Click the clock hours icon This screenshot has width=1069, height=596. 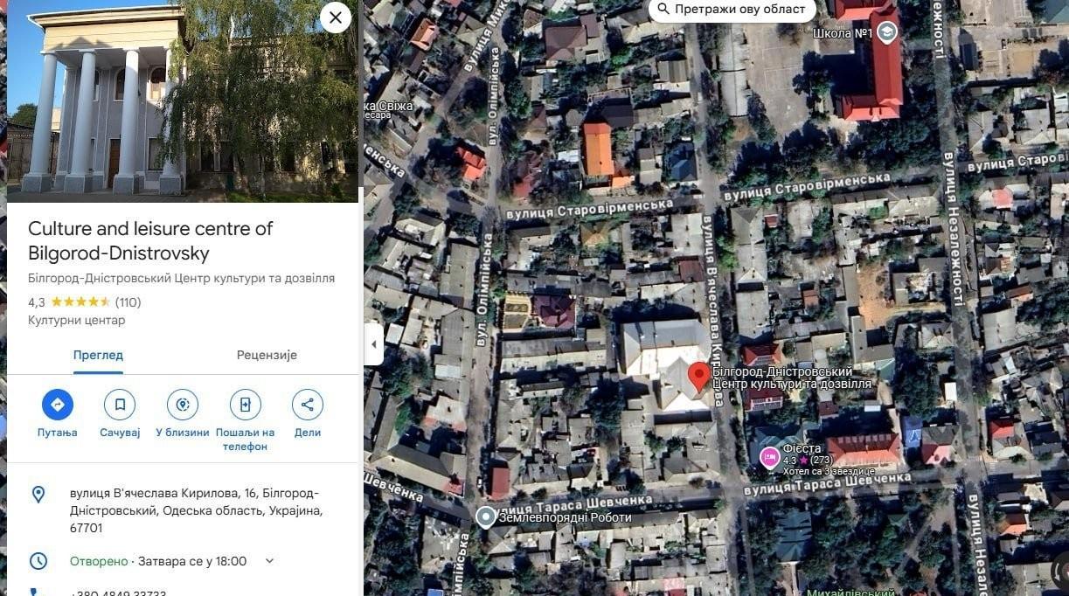click(x=38, y=561)
